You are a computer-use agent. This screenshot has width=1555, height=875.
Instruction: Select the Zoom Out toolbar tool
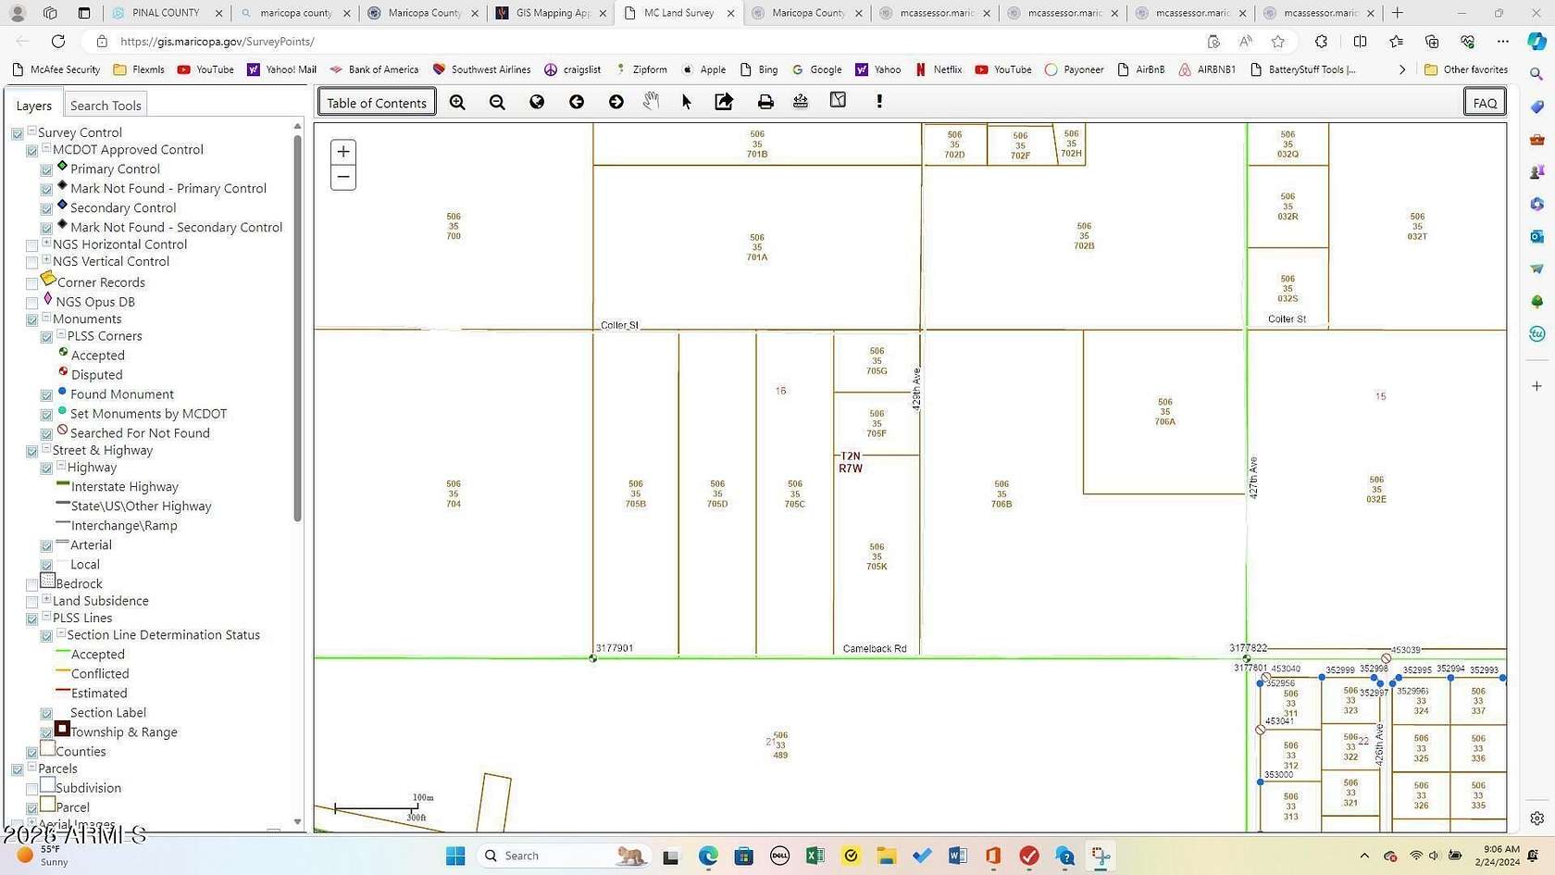click(x=497, y=102)
